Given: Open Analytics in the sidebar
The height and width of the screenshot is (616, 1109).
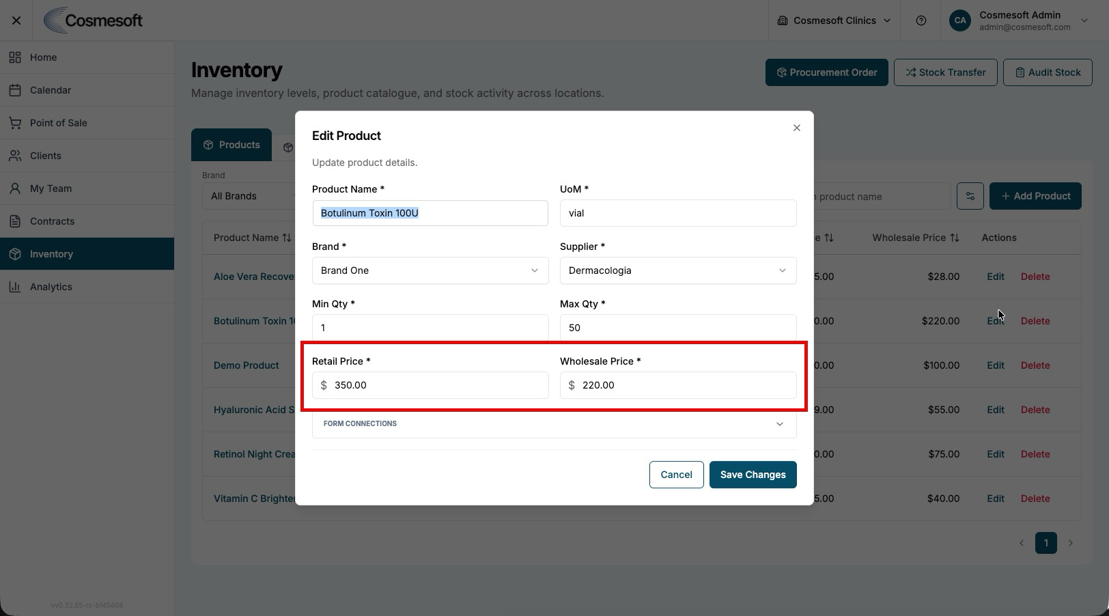Looking at the screenshot, I should (x=87, y=287).
